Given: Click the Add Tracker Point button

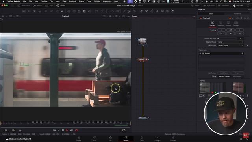Looking at the screenshot, I should click(x=237, y=73).
